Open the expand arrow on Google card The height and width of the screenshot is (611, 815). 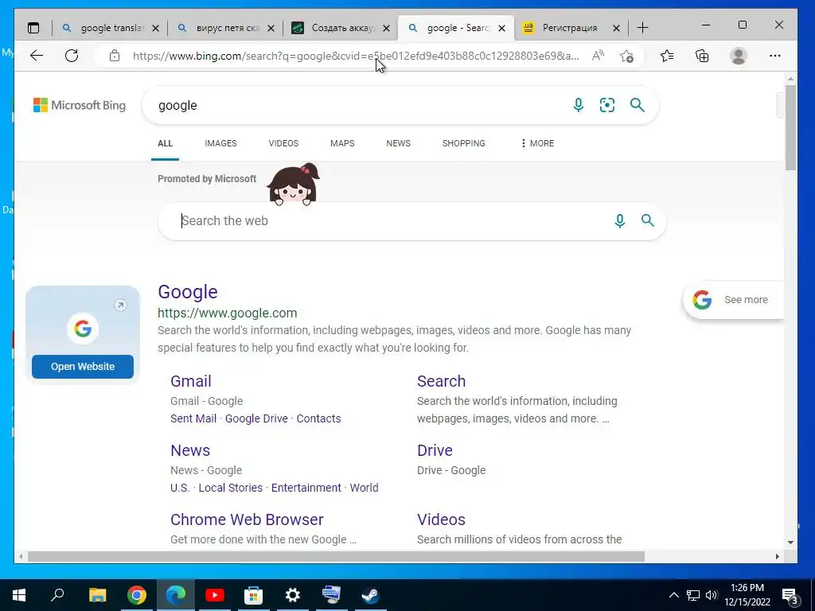point(121,305)
